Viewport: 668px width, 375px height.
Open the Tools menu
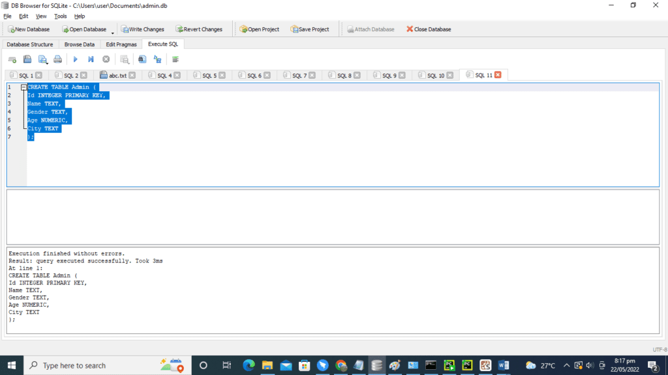pyautogui.click(x=61, y=16)
